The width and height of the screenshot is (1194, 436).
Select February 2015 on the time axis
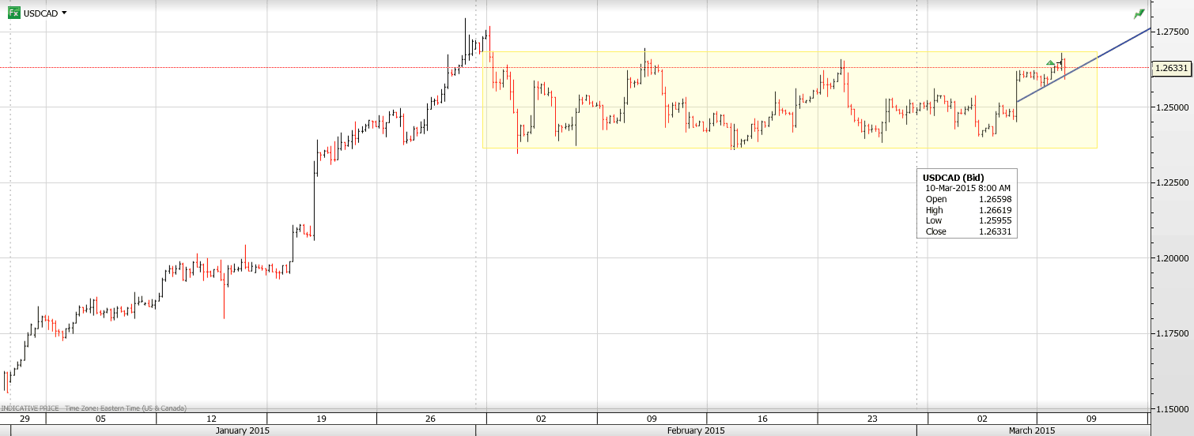pyautogui.click(x=697, y=430)
